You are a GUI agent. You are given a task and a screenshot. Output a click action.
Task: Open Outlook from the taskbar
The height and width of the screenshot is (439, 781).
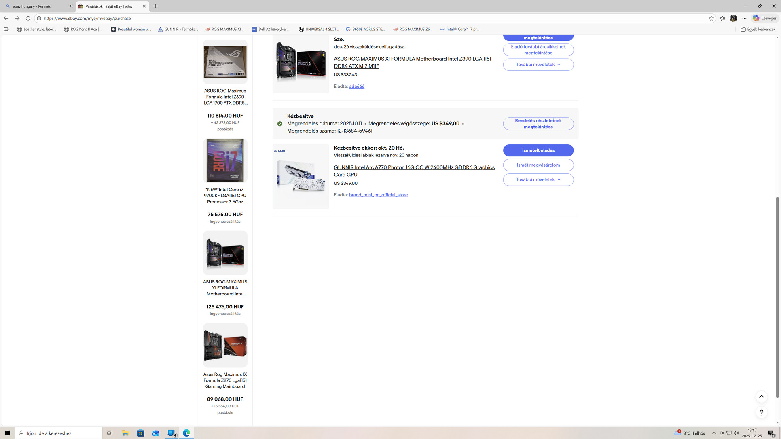156,433
